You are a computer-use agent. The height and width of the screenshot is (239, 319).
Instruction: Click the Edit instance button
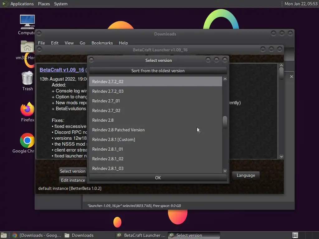pos(73,180)
